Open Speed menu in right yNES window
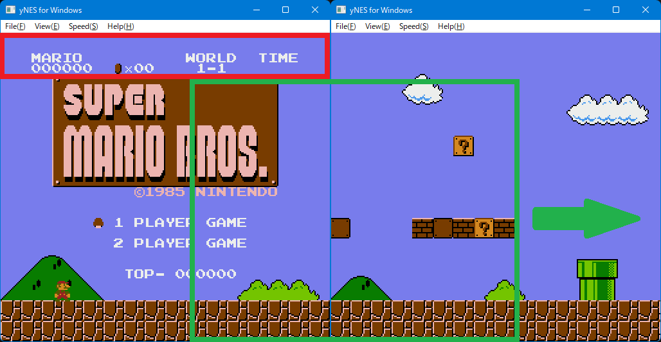This screenshot has height=342, width=661. point(414,26)
